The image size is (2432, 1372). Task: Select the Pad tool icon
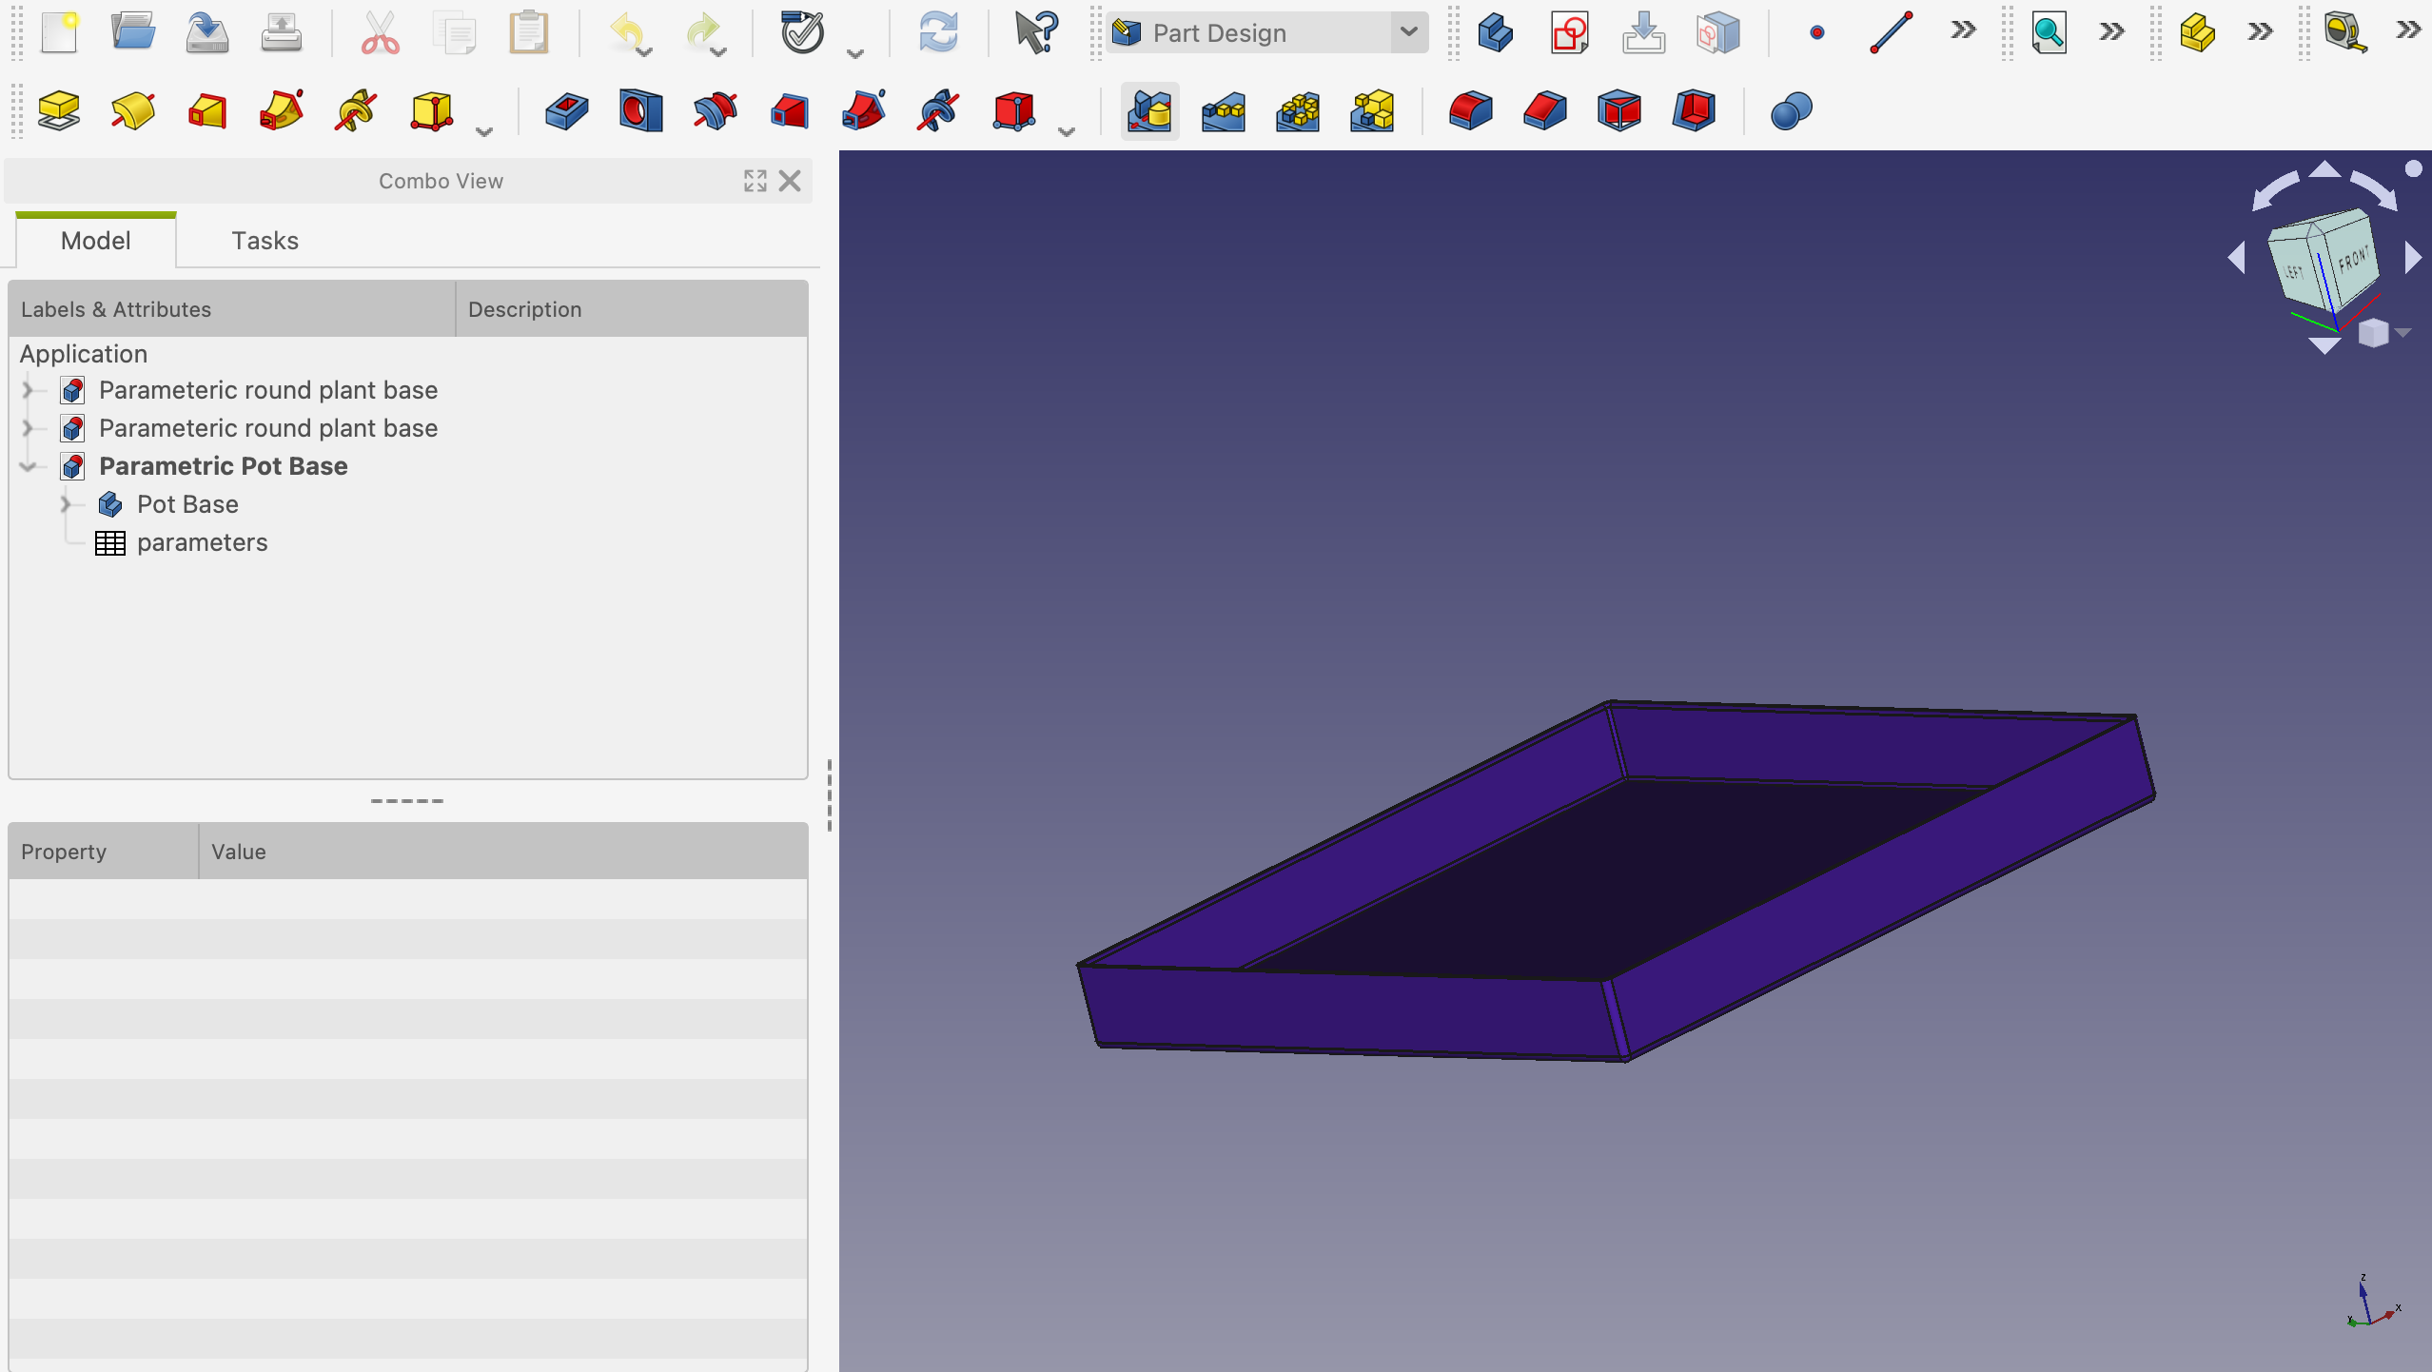pos(59,111)
